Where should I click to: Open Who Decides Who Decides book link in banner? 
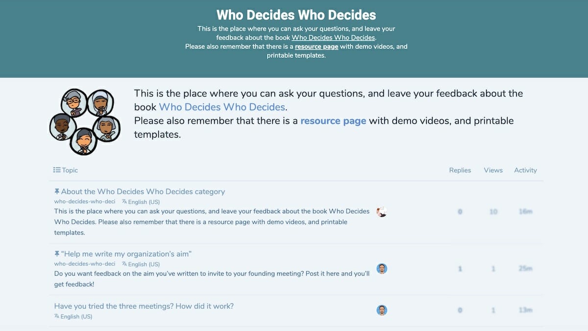[x=334, y=38]
